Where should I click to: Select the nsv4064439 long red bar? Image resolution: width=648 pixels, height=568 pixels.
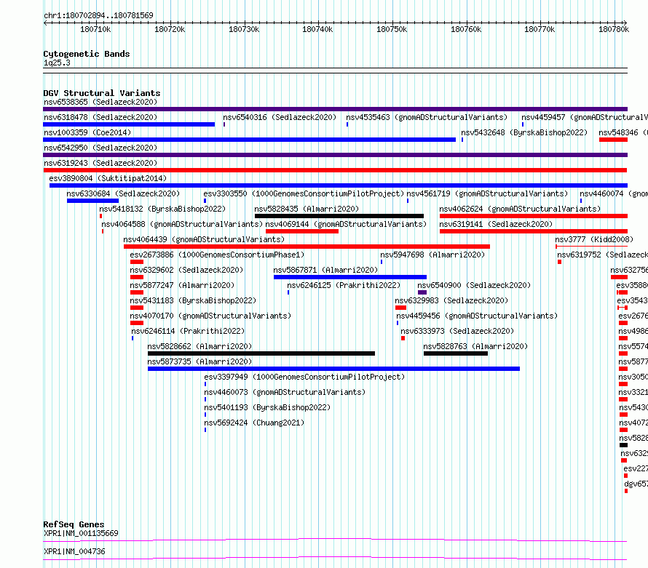click(x=307, y=247)
